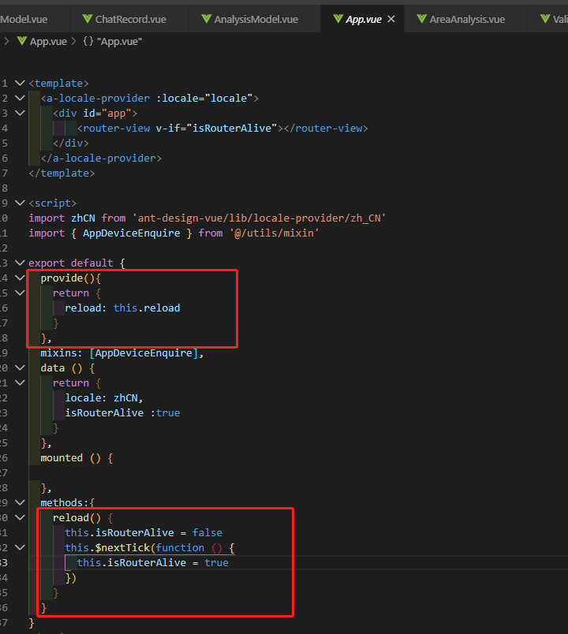Viewport: 568px width, 634px height.
Task: Collapse the export default fold arrow
Action: 20,263
